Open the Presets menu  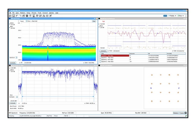click(x=34, y=13)
